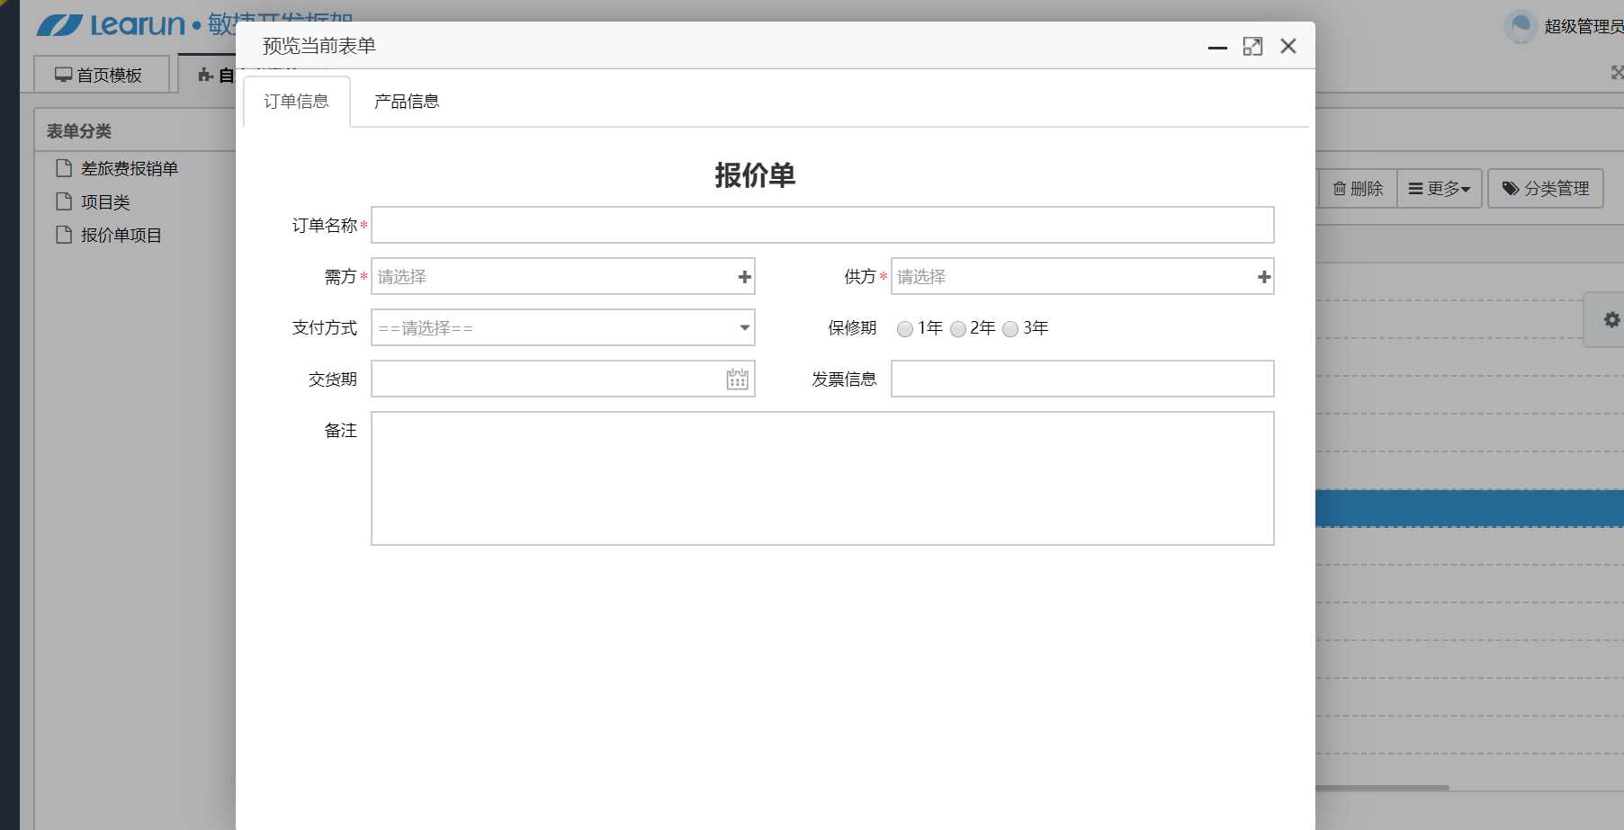This screenshot has width=1624, height=830.
Task: Click the 超级管理员 user name
Action: [1584, 27]
